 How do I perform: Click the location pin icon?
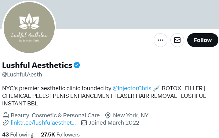coord(108,115)
